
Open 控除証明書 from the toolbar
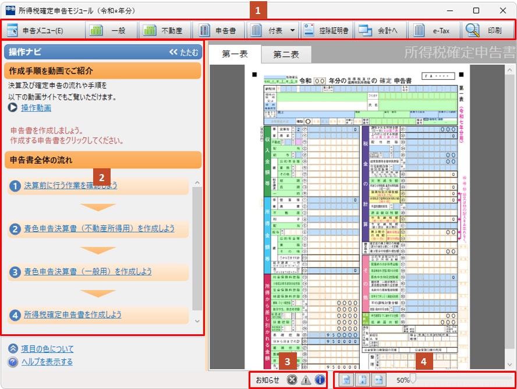(327, 30)
